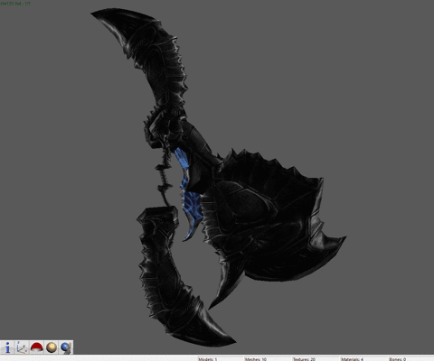This screenshot has width=434, height=361.
Task: Click the Models: 1 status entry
Action: (x=208, y=359)
